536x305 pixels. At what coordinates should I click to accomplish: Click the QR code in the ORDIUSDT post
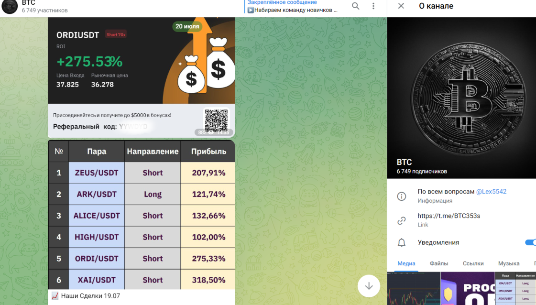pos(216,120)
